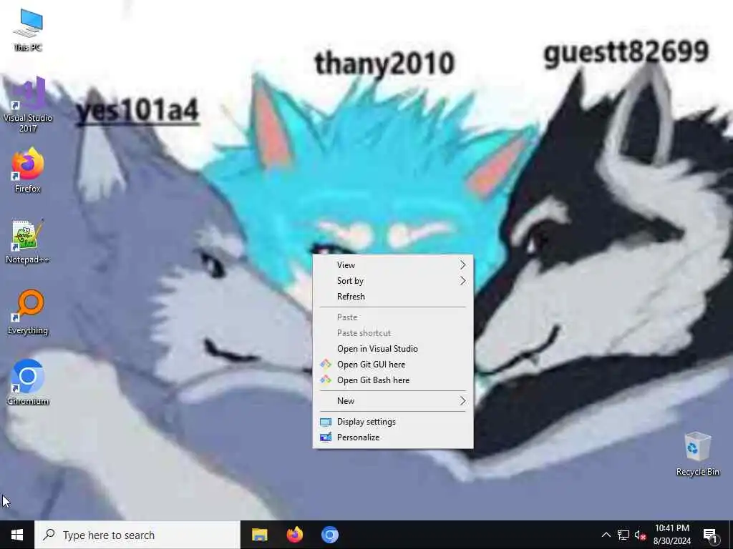The width and height of the screenshot is (733, 549).
Task: Select the Everything search shortcut
Action: click(28, 312)
